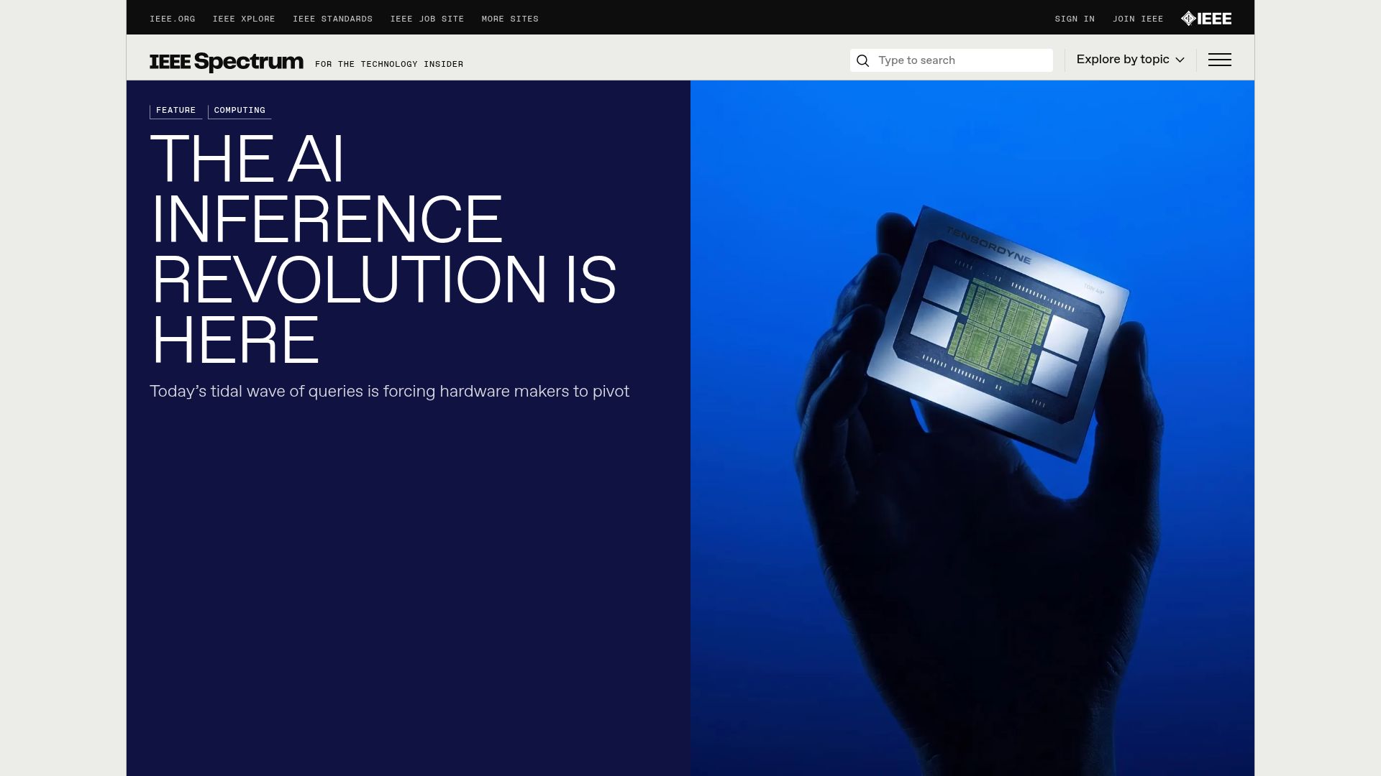The width and height of the screenshot is (1381, 776).
Task: Click the subtitle about tidal wave of queries
Action: pos(389,392)
